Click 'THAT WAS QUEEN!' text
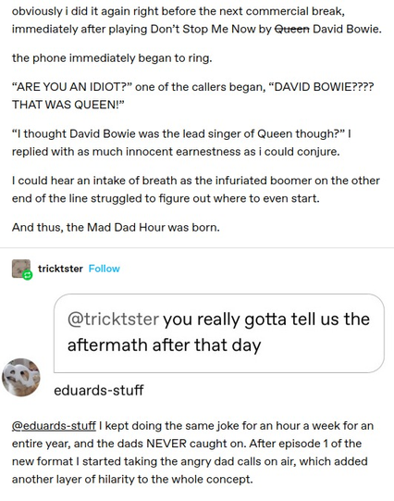394x501 pixels. [68, 105]
